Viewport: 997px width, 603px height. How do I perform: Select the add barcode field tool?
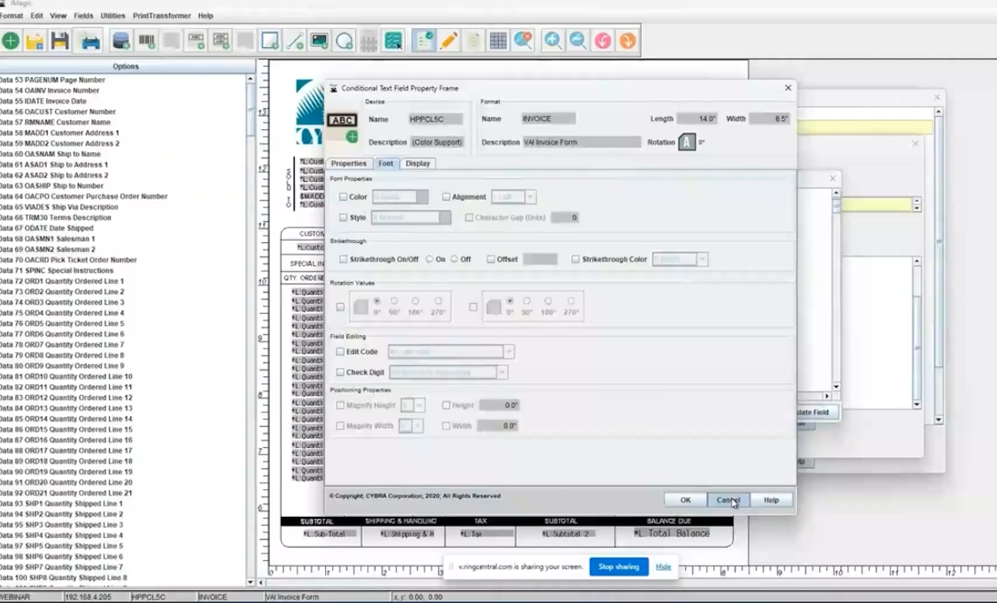(146, 41)
